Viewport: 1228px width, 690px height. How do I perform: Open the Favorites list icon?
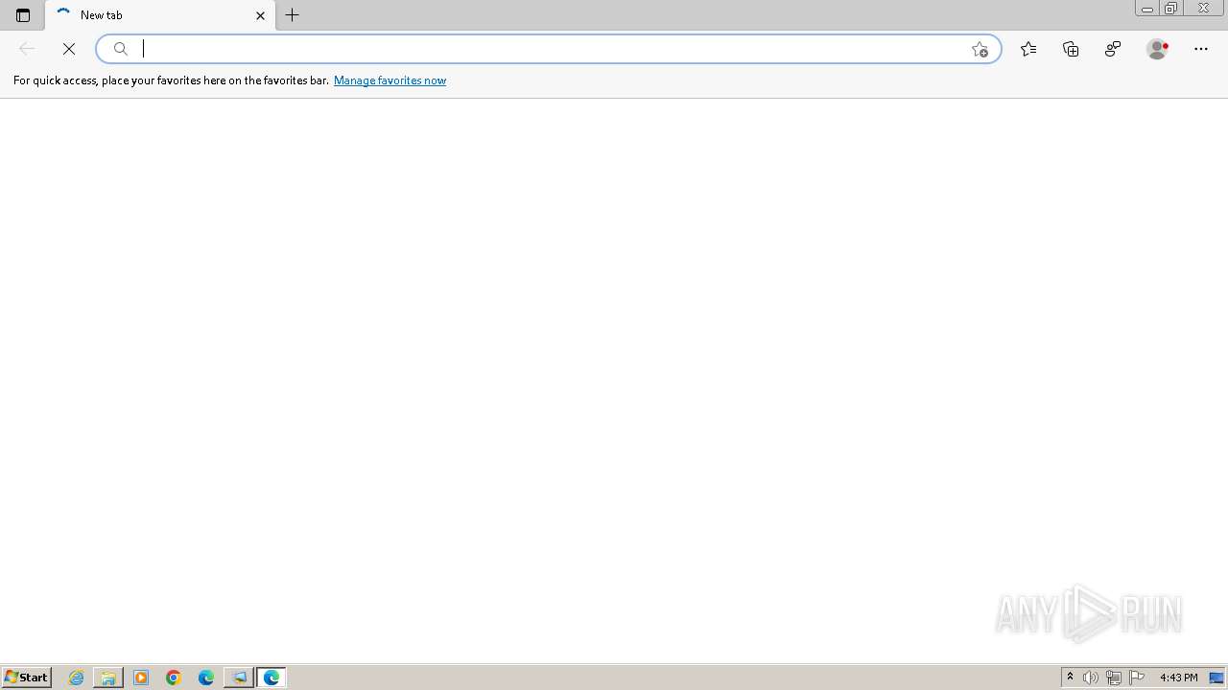click(x=1028, y=49)
